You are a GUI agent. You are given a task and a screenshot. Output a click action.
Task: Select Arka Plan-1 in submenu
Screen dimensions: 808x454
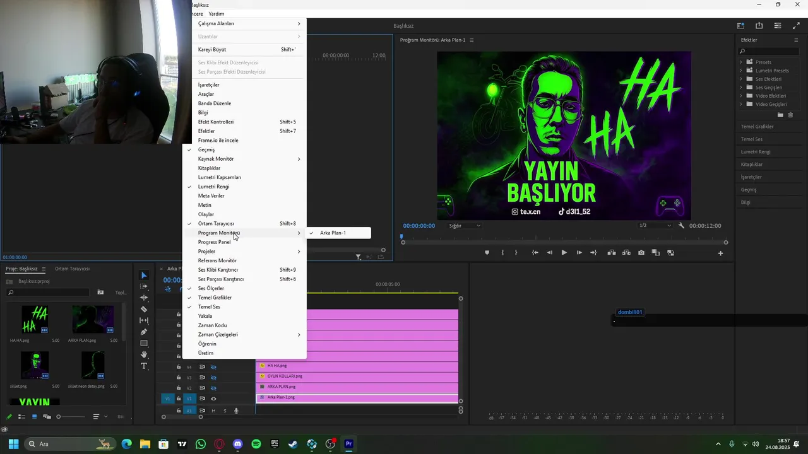[338, 233]
